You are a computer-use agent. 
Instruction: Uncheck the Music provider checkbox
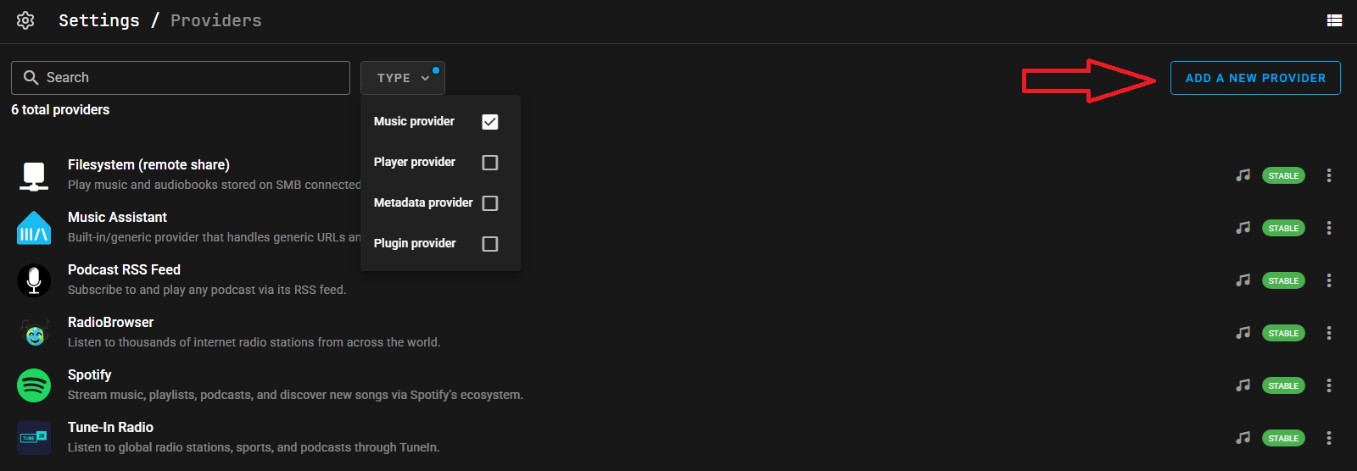click(489, 122)
